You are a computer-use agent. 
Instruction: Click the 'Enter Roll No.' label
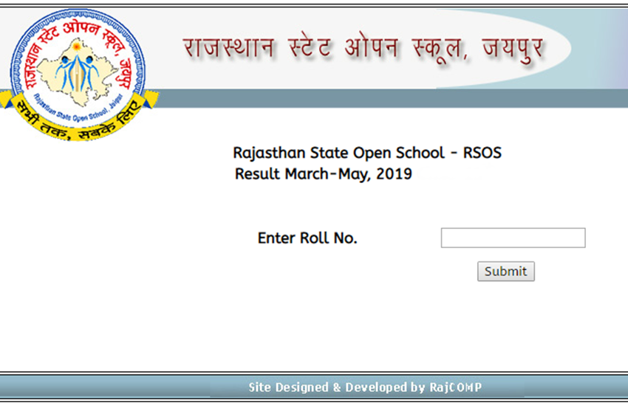(307, 238)
